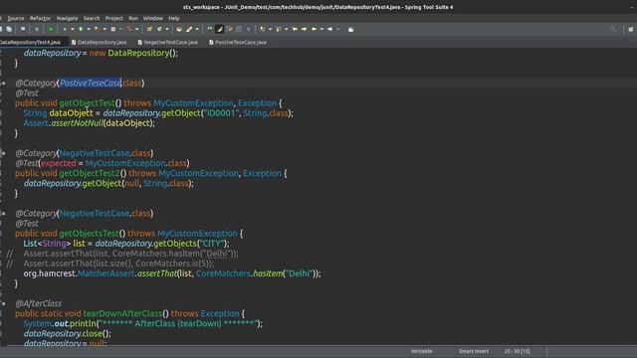637x358 pixels.
Task: Click the green Run play icon
Action: coord(81,29)
